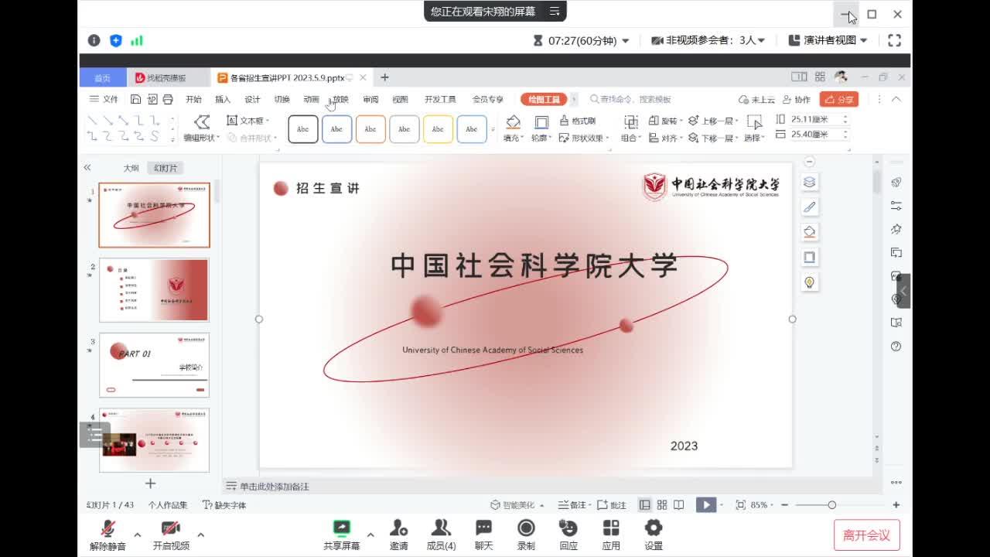
Task: Switch to the 幻灯片 slides panel tab
Action: coord(165,168)
